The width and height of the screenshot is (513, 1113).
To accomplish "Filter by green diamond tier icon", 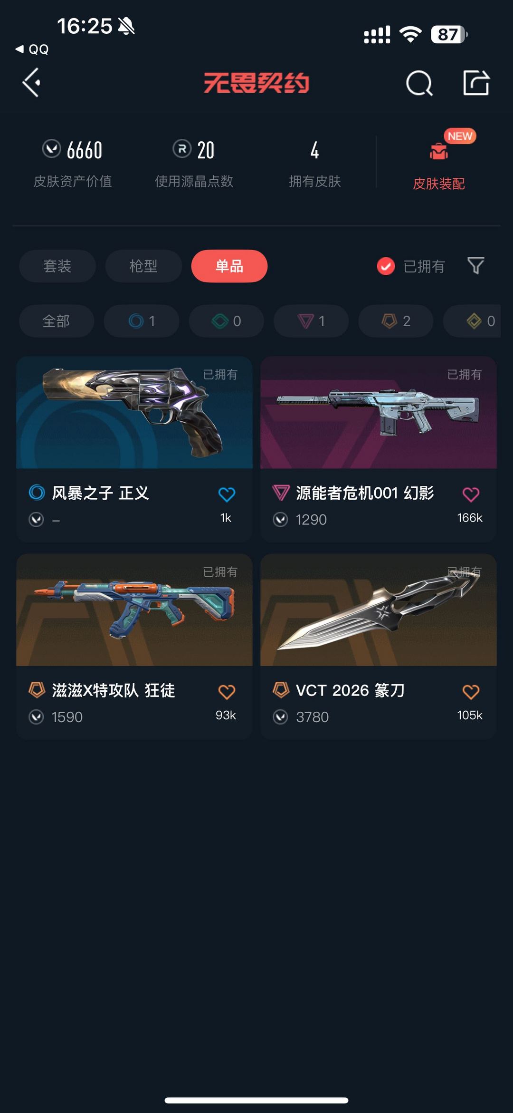I will coord(226,321).
